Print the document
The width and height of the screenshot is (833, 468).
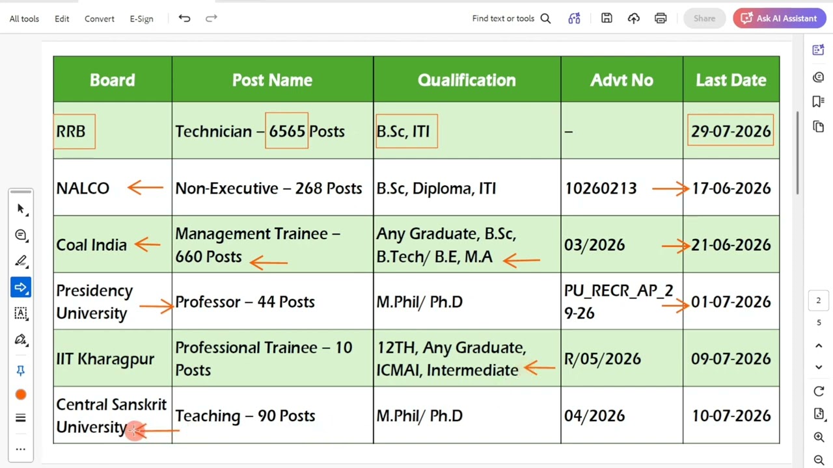[x=661, y=18]
